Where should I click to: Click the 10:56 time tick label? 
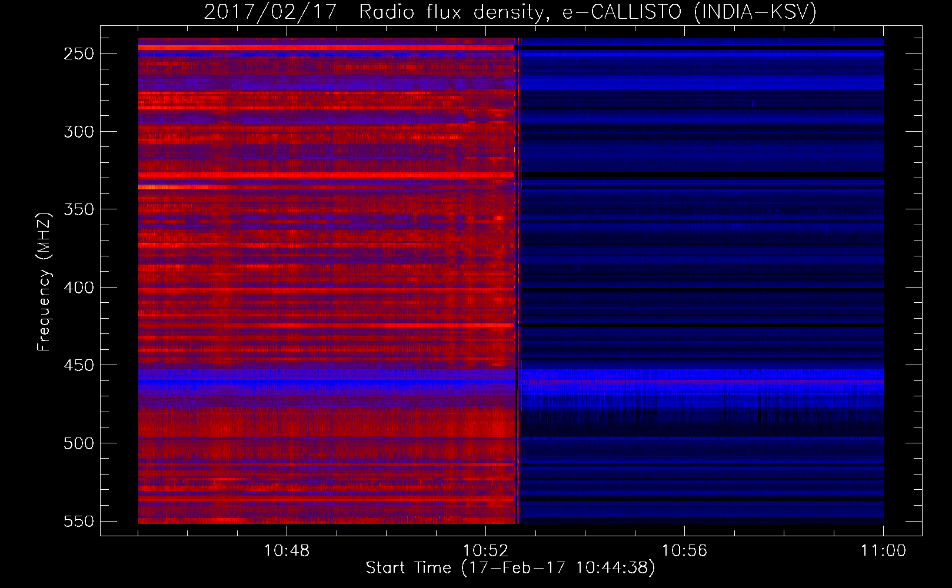pyautogui.click(x=684, y=551)
